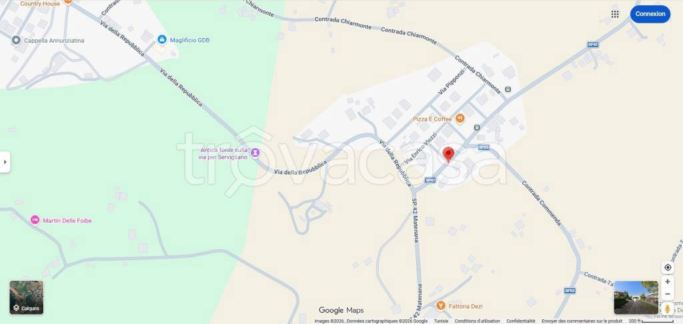Select the Pizza E Coffee restaurant icon
This screenshot has height=324, width=683.
pyautogui.click(x=460, y=119)
